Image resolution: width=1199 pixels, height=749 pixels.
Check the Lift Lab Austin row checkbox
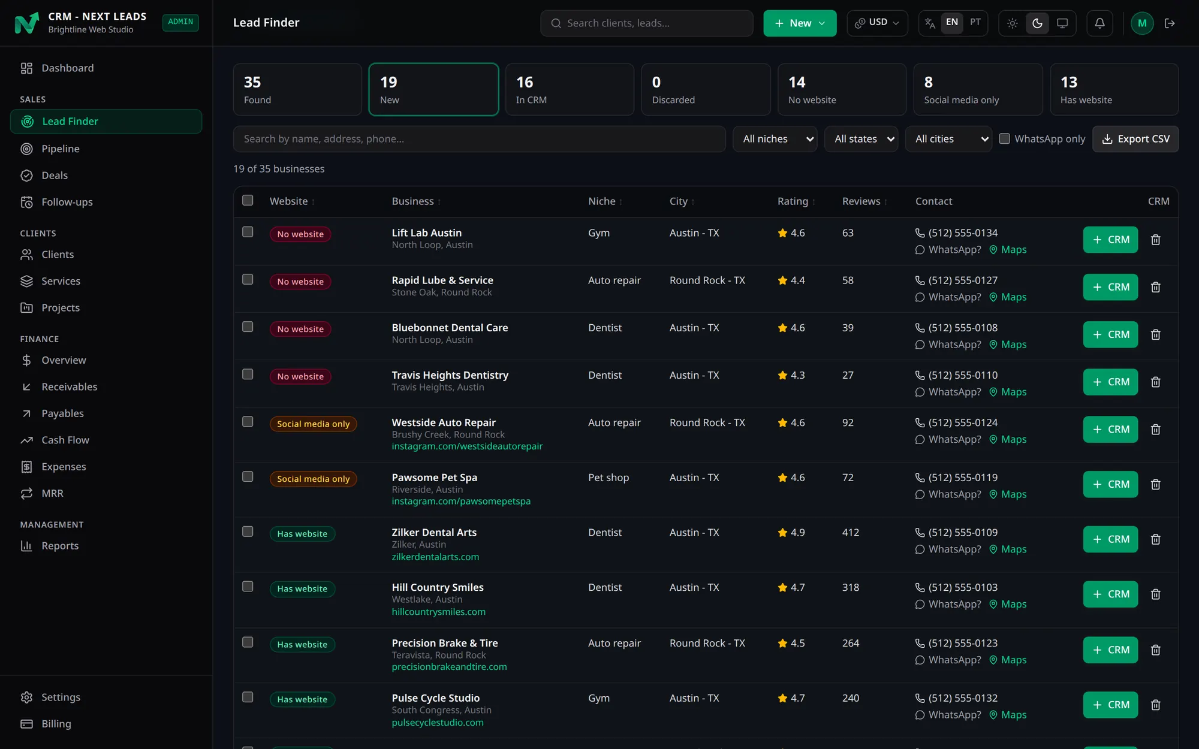[x=248, y=232]
